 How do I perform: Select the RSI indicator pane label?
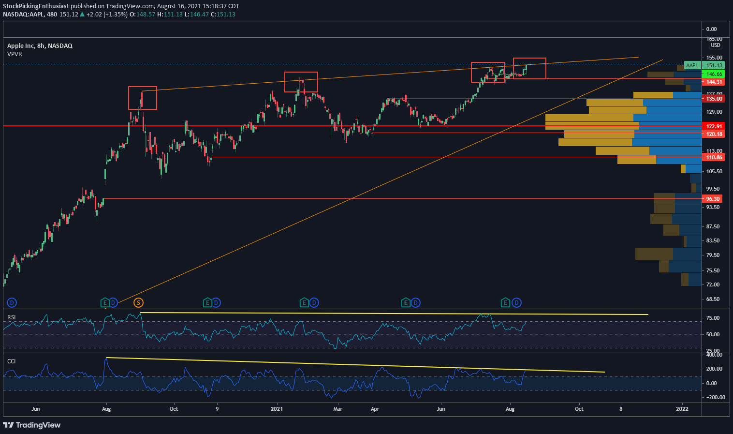click(11, 317)
